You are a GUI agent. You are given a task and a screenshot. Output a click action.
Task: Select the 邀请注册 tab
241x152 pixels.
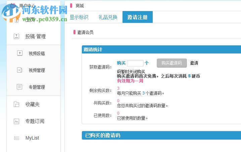tap(137, 17)
